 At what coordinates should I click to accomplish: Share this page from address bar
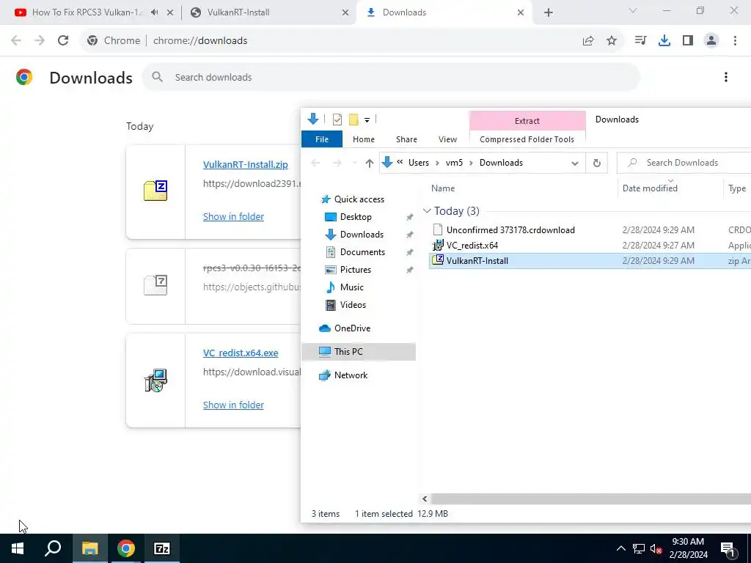coord(588,41)
